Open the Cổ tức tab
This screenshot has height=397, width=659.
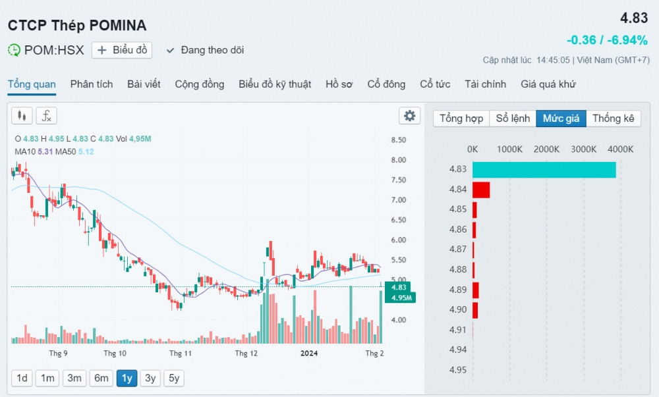point(435,84)
